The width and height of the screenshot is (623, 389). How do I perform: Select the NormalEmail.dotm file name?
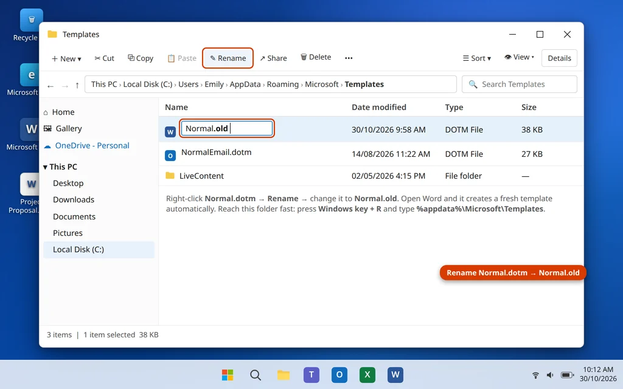click(x=216, y=152)
